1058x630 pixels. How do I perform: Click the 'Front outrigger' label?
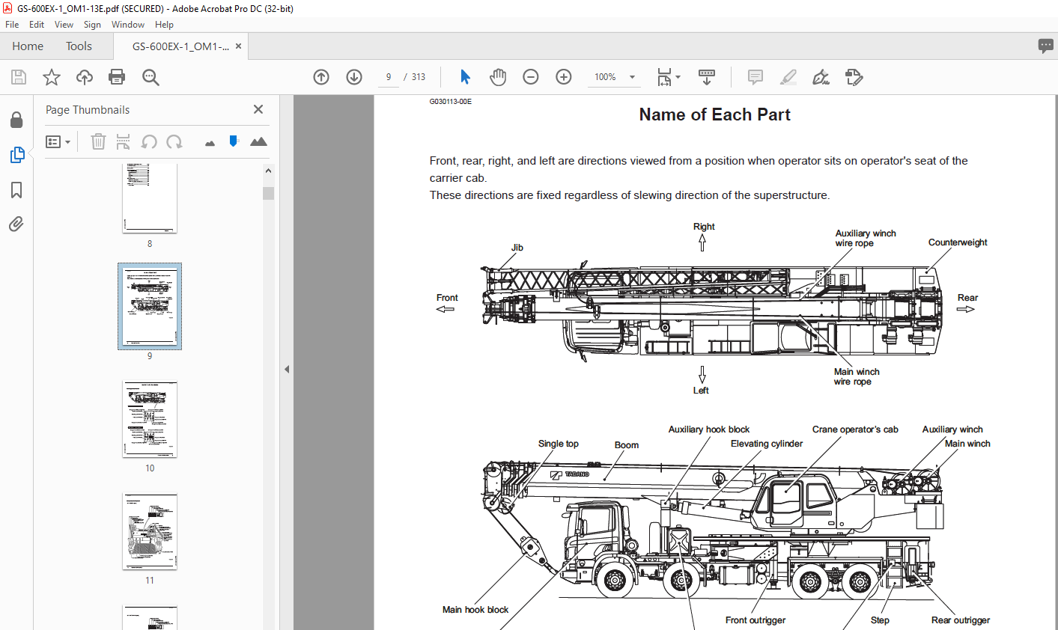756,620
